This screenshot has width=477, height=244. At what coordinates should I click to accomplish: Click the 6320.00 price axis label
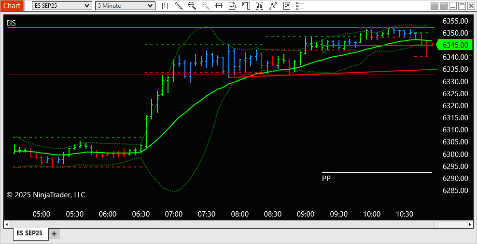tap(455, 106)
